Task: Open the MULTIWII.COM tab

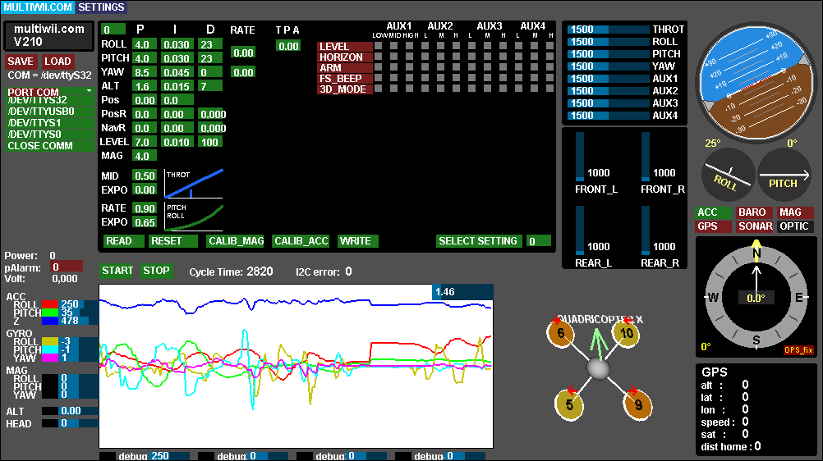Action: click(x=38, y=7)
